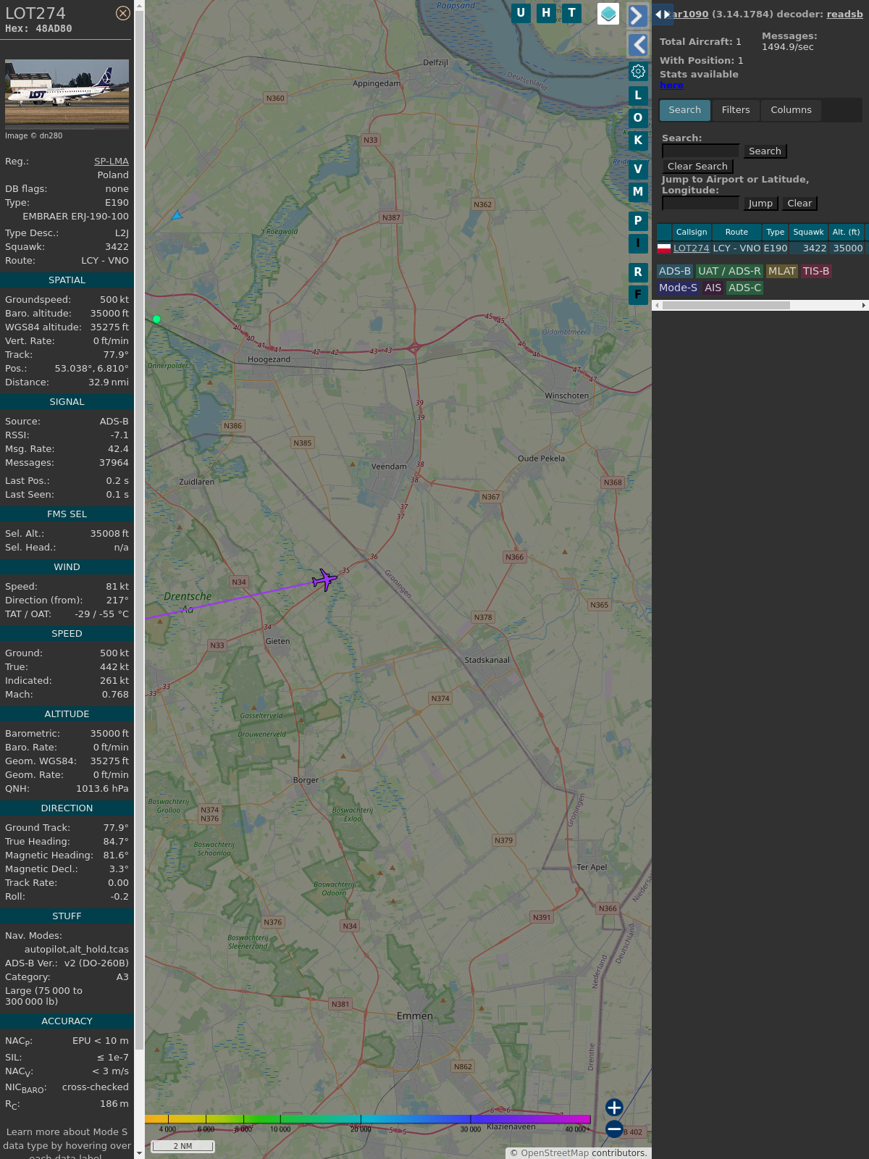
Task: Sort table by Type column
Action: 776,232
